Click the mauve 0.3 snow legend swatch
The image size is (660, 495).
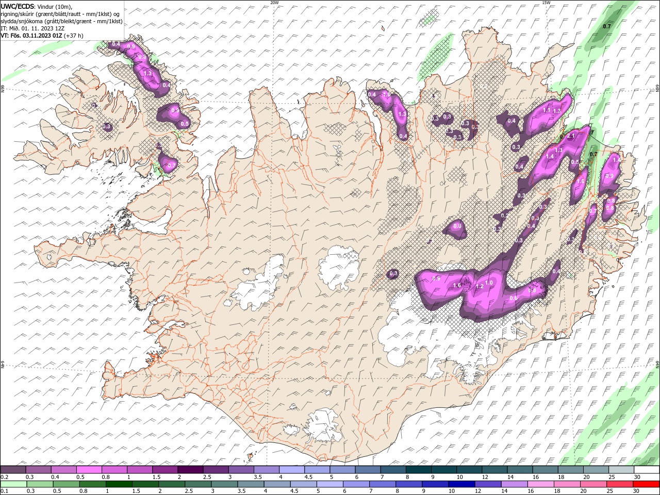tap(38, 470)
